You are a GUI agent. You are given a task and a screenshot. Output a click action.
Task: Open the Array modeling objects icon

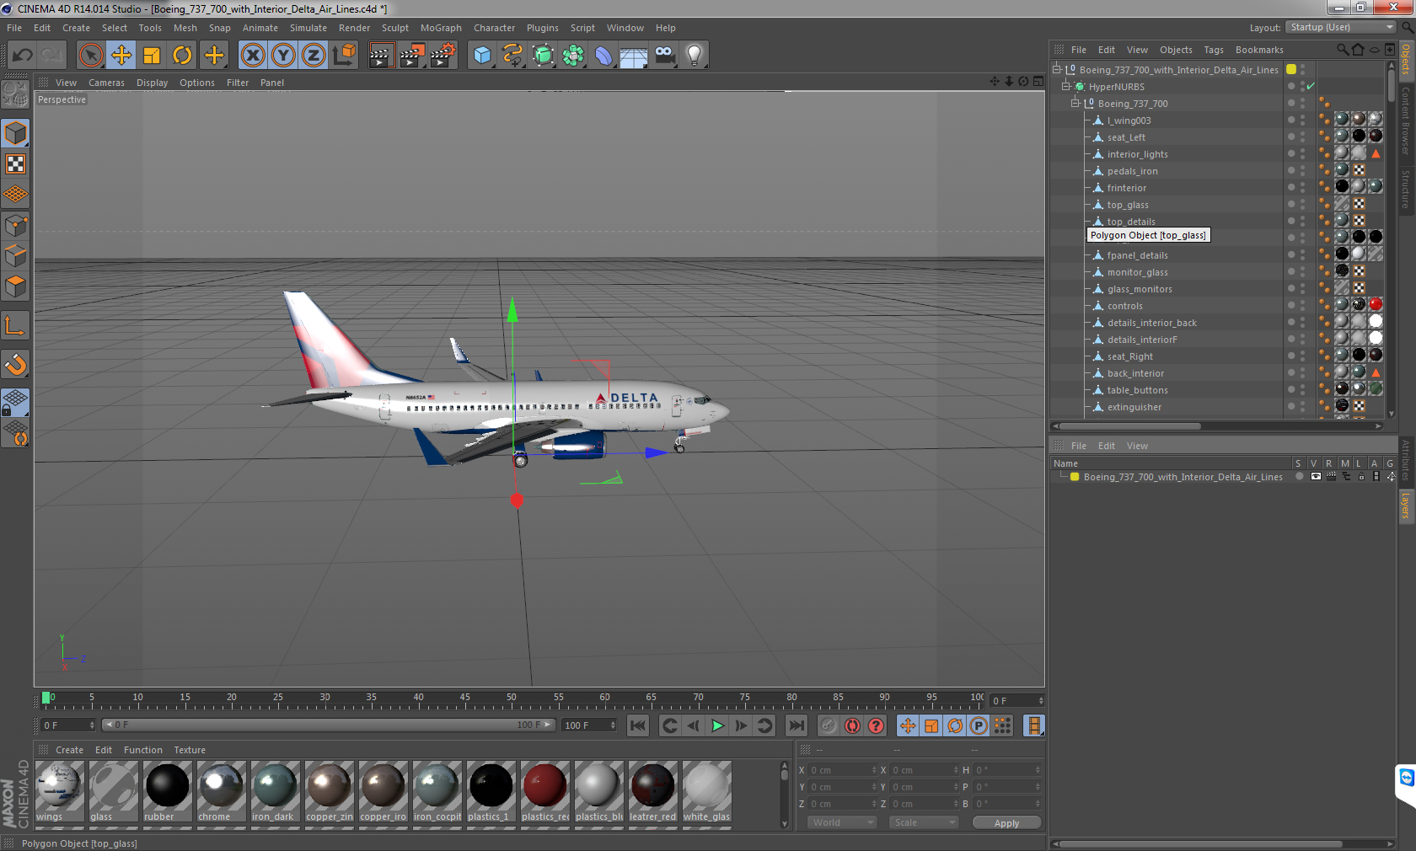pyautogui.click(x=573, y=56)
